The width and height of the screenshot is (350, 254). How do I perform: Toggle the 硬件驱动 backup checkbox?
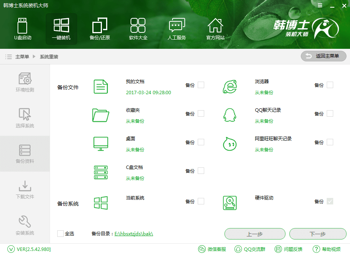(x=330, y=201)
